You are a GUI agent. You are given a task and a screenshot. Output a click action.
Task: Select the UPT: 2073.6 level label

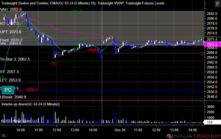(11, 32)
